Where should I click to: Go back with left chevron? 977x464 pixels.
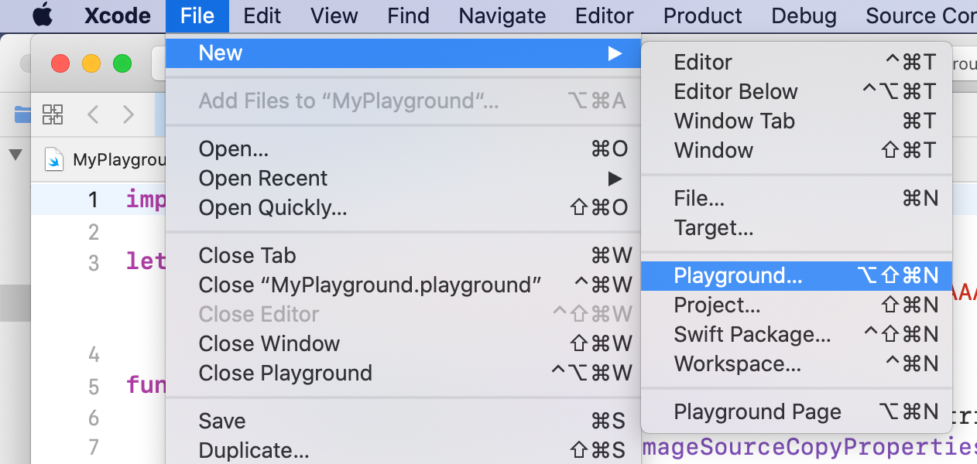click(x=93, y=114)
